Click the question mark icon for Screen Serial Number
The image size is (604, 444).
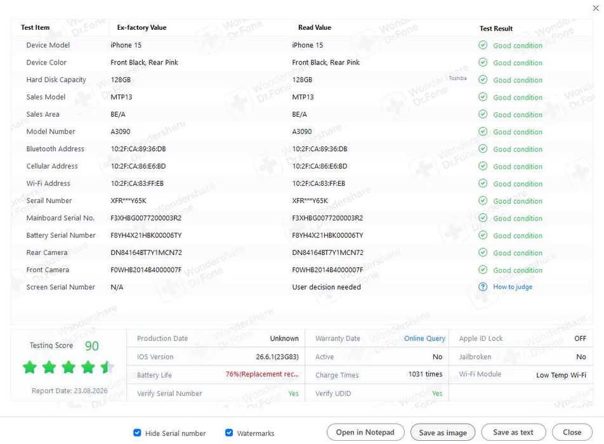[x=483, y=287]
